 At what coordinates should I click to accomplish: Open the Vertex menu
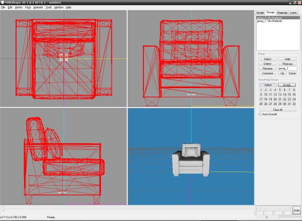click(x=18, y=8)
